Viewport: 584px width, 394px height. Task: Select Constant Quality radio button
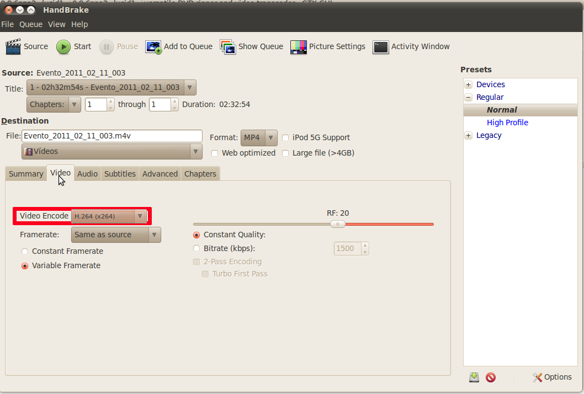[x=197, y=235]
